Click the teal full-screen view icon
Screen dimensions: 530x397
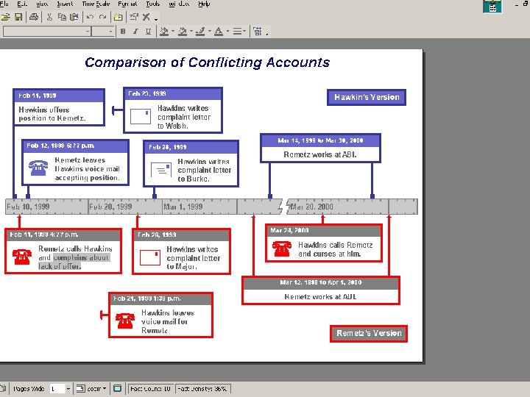(117, 389)
